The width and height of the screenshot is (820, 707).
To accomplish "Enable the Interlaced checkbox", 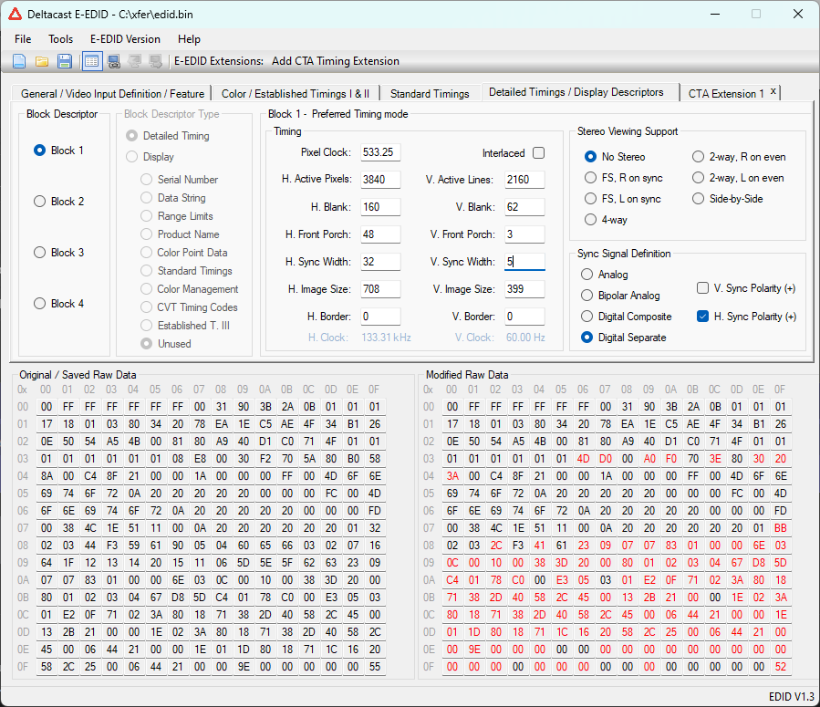I will (538, 153).
